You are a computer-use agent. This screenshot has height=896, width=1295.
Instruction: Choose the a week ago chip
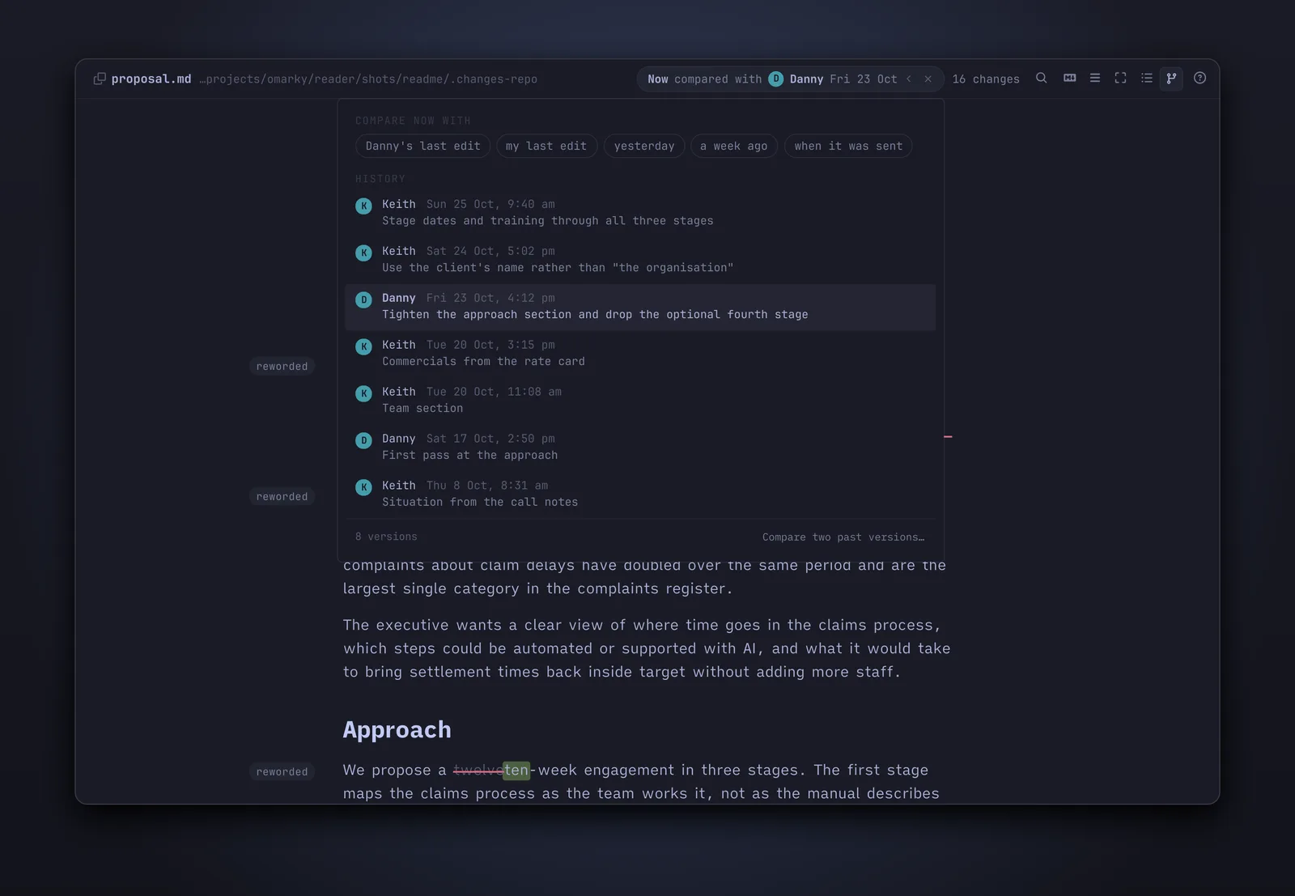734,146
